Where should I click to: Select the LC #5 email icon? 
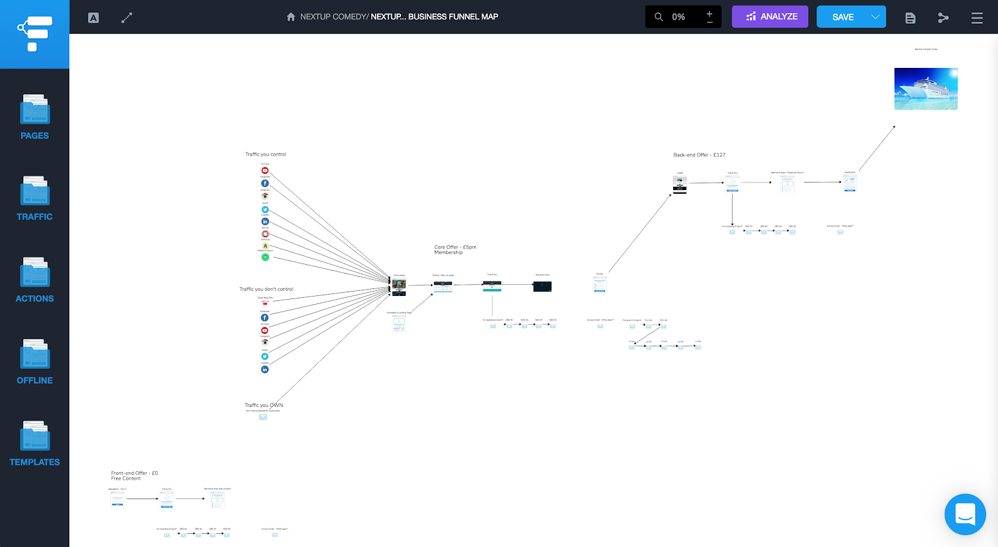click(x=698, y=347)
